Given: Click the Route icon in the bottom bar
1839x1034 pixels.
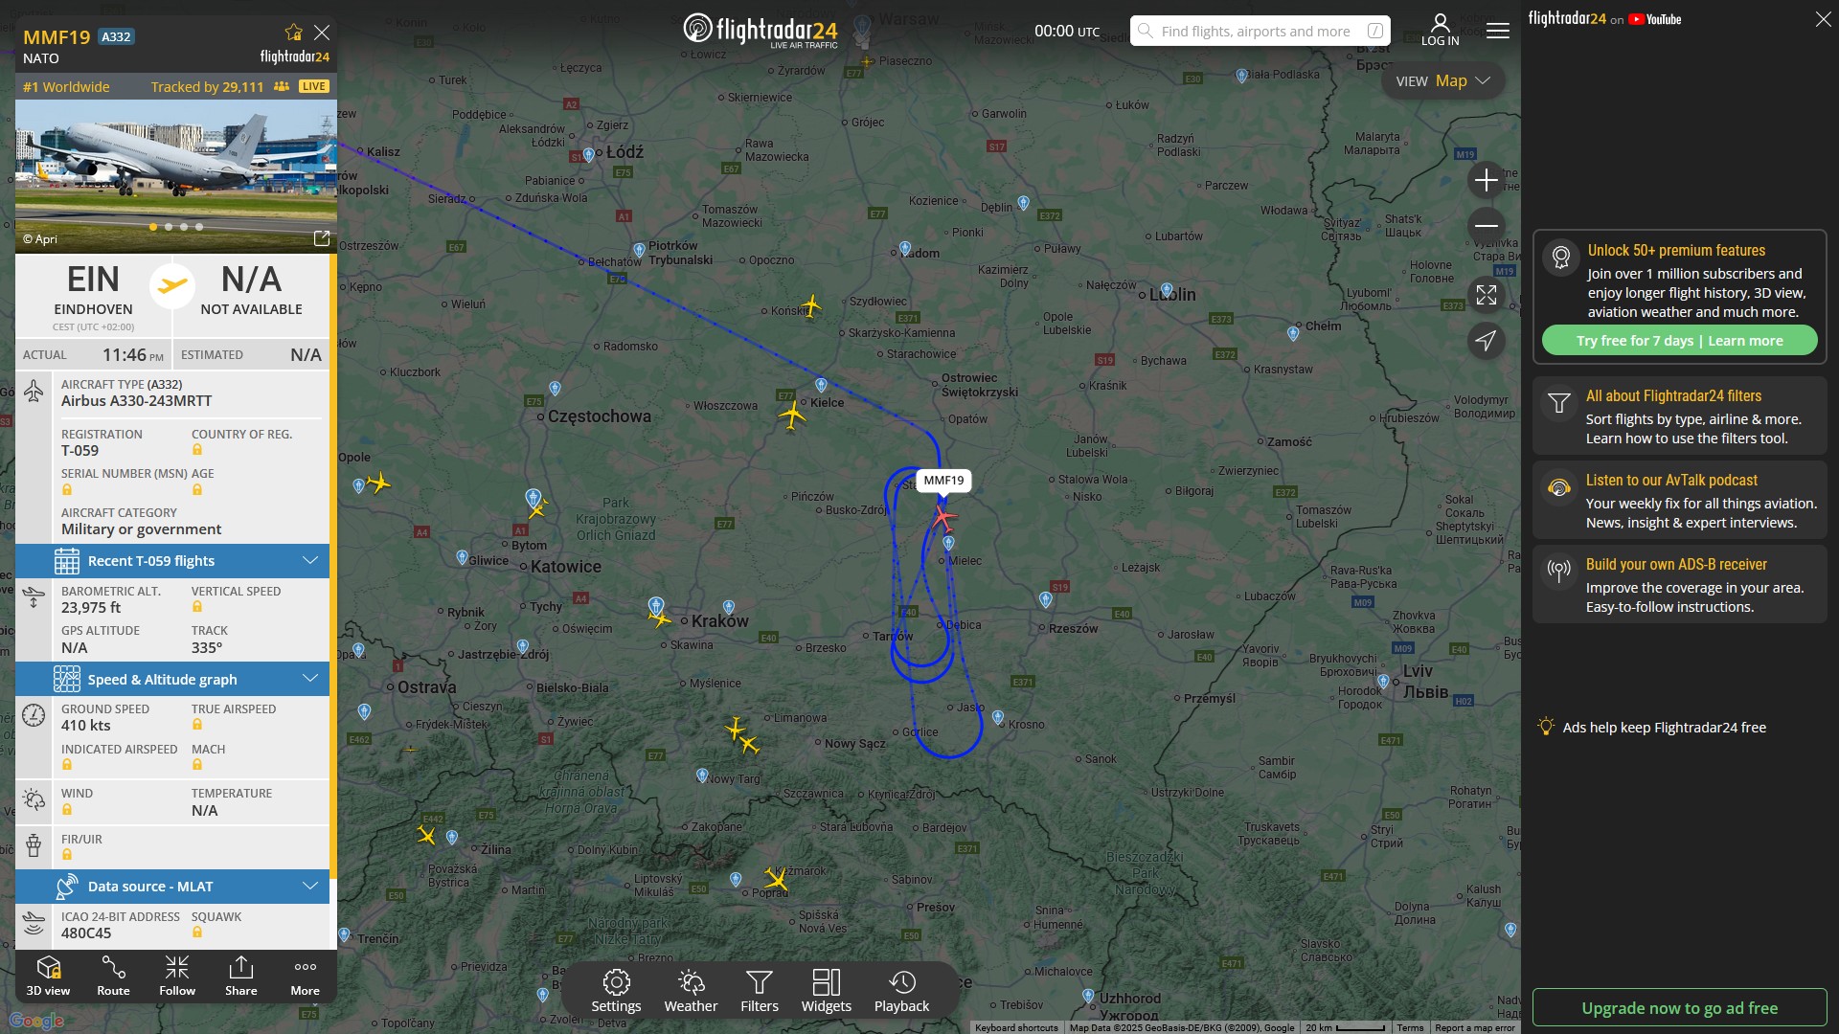Looking at the screenshot, I should (x=113, y=976).
